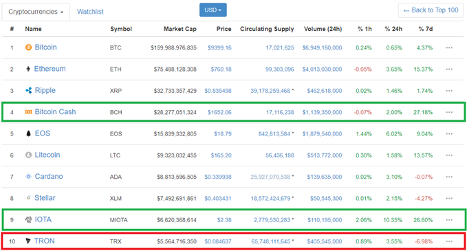Open the more options menu for IOTA row
This screenshot has height=251, width=467.
[449, 220]
